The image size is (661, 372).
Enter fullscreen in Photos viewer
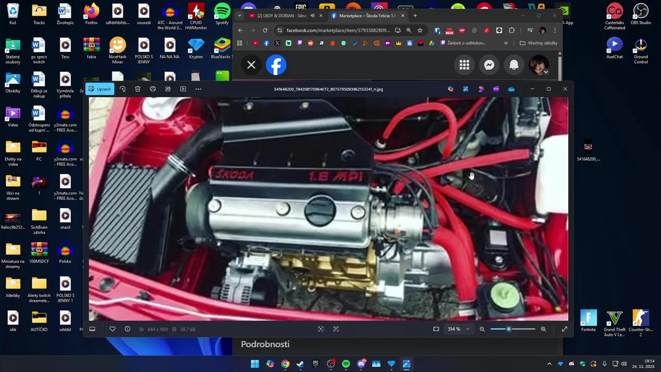pyautogui.click(x=564, y=329)
